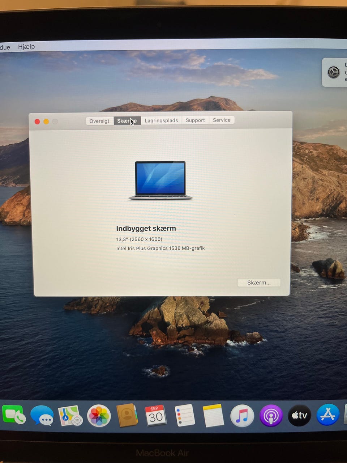Launch Contacts from the Dock
The width and height of the screenshot is (347, 463).
[x=127, y=416]
